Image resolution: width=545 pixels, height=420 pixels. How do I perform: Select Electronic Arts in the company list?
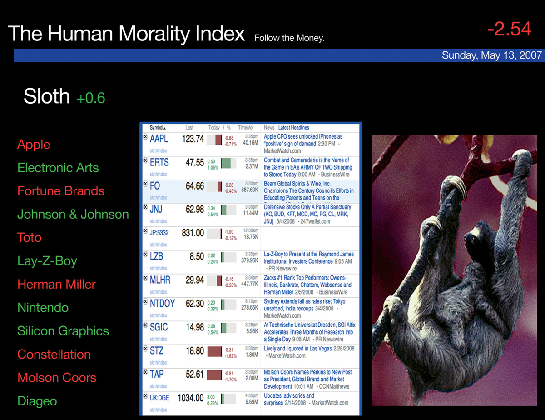(x=58, y=168)
